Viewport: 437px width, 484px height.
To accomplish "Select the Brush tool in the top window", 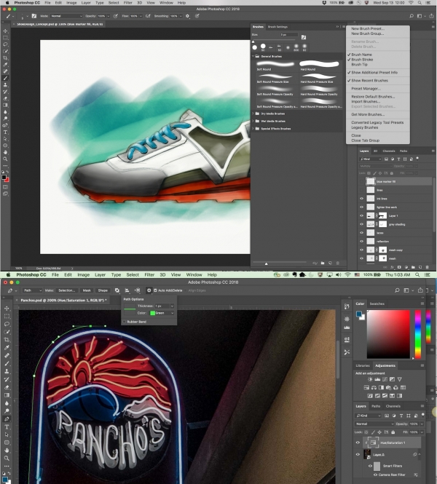I will point(6,78).
